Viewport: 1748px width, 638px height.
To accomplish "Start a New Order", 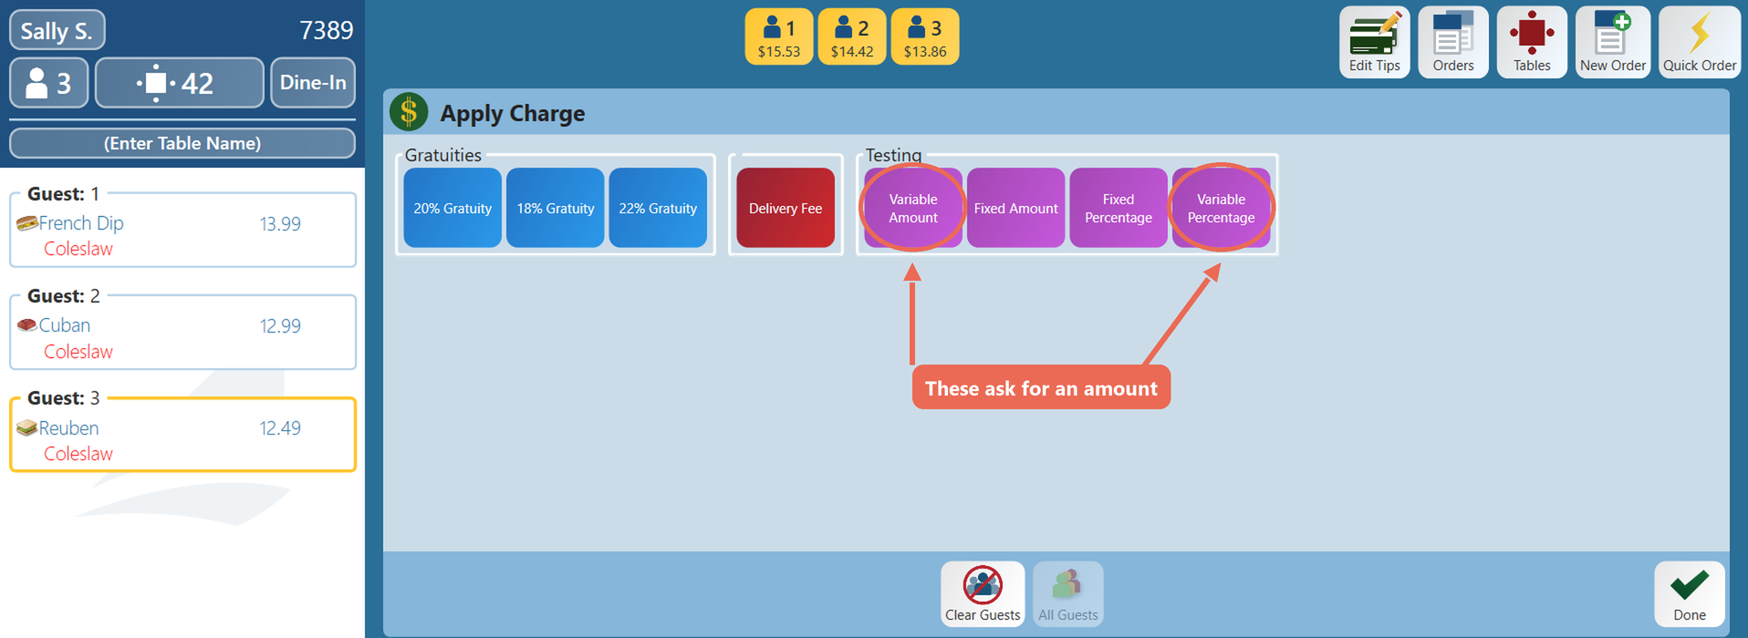I will click(1612, 42).
